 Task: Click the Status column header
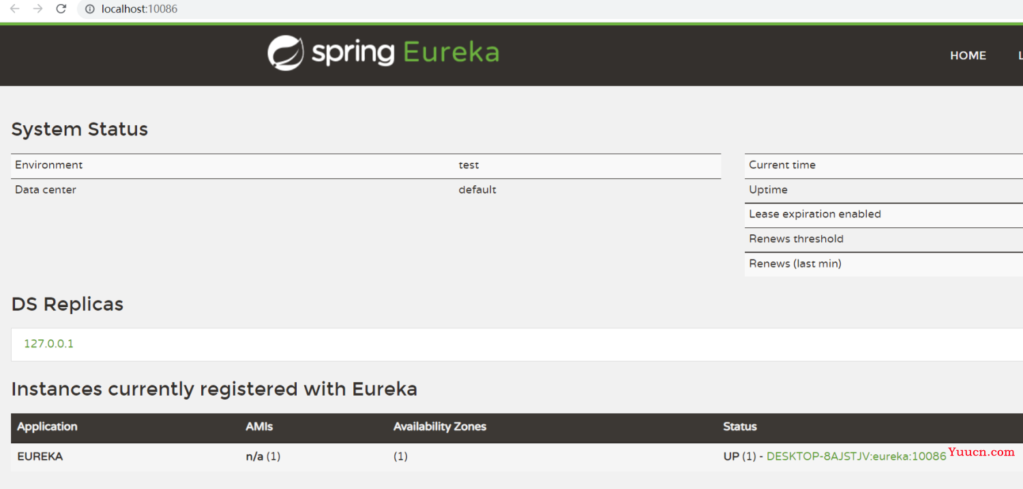tap(740, 426)
